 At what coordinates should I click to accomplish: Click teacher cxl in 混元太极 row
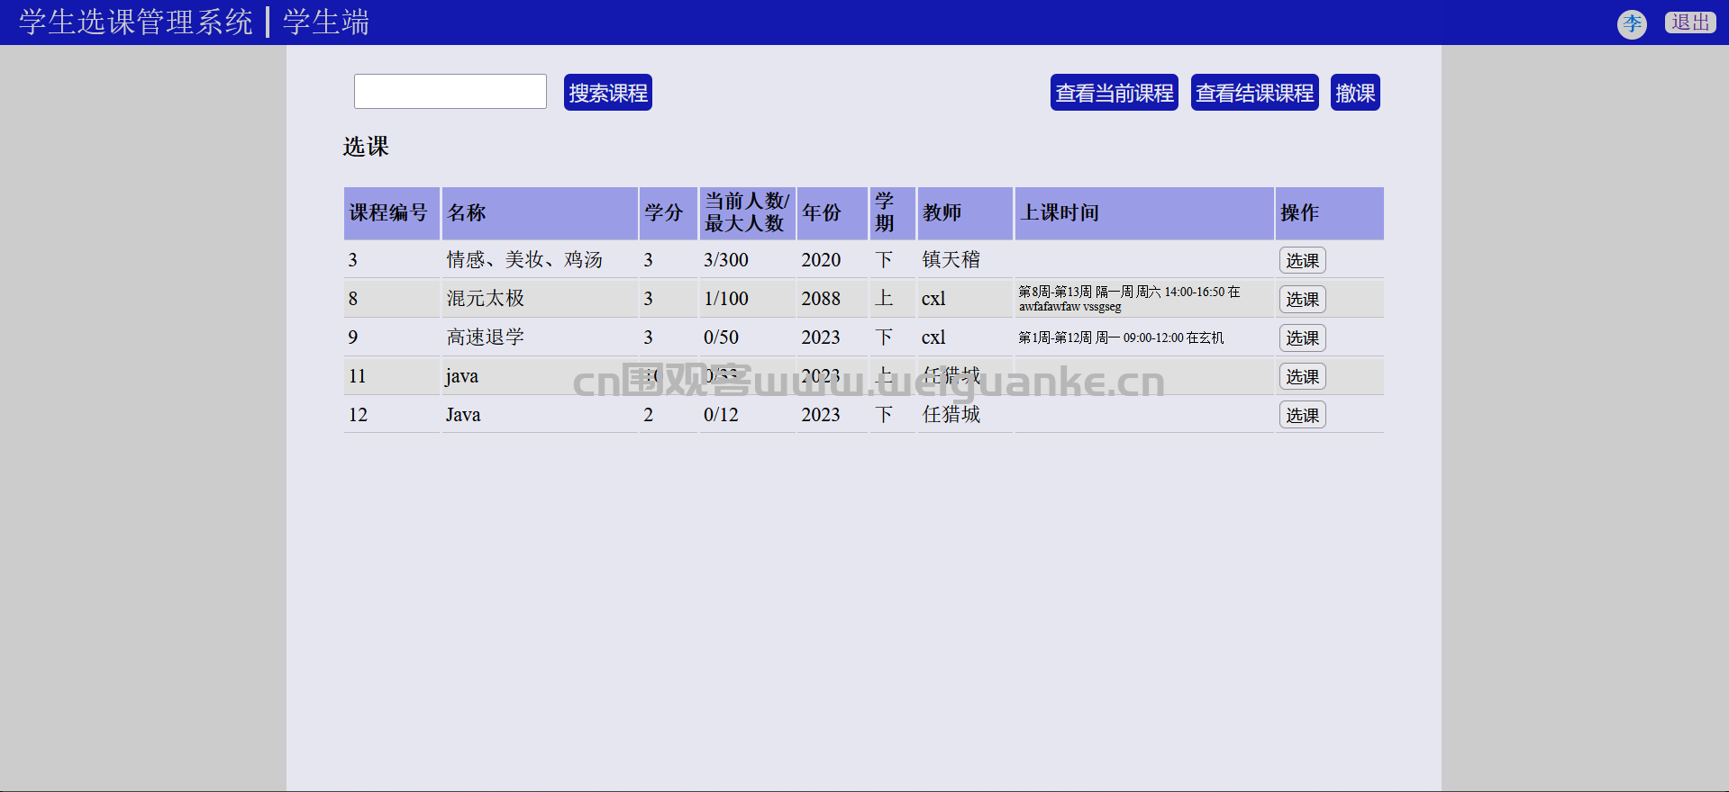(x=933, y=299)
